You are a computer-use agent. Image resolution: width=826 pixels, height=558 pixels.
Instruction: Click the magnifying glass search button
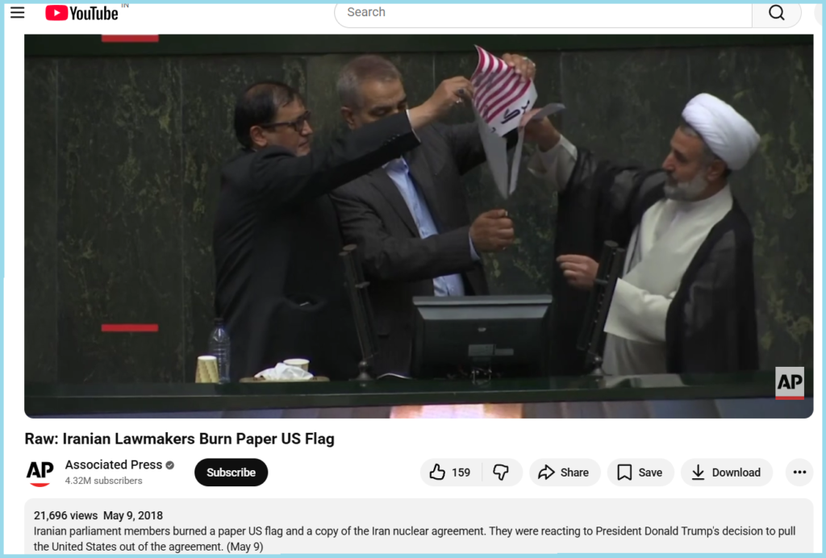tap(777, 13)
